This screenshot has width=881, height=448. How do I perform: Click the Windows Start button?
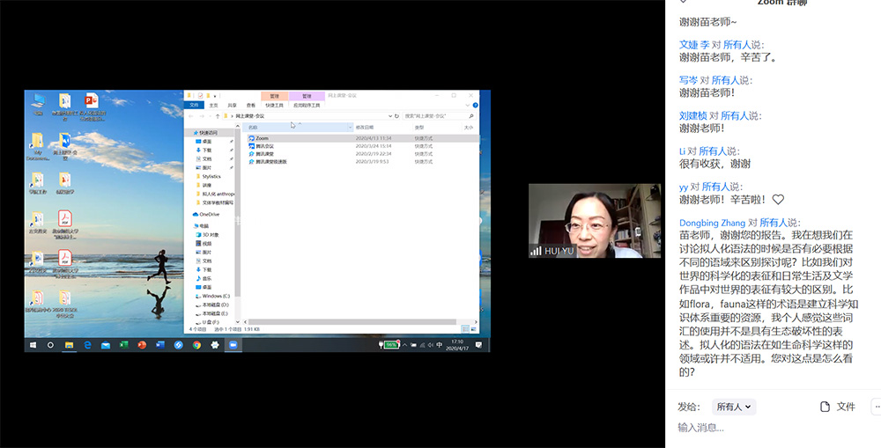point(32,345)
